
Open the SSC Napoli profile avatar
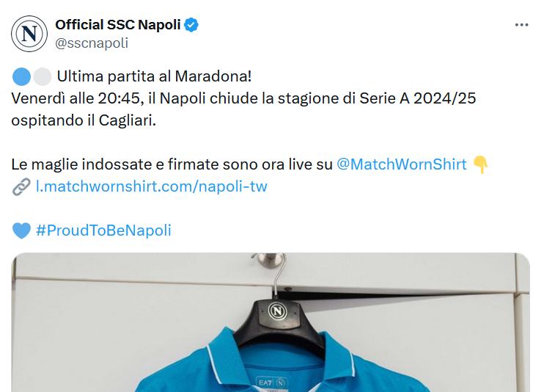pos(29,34)
